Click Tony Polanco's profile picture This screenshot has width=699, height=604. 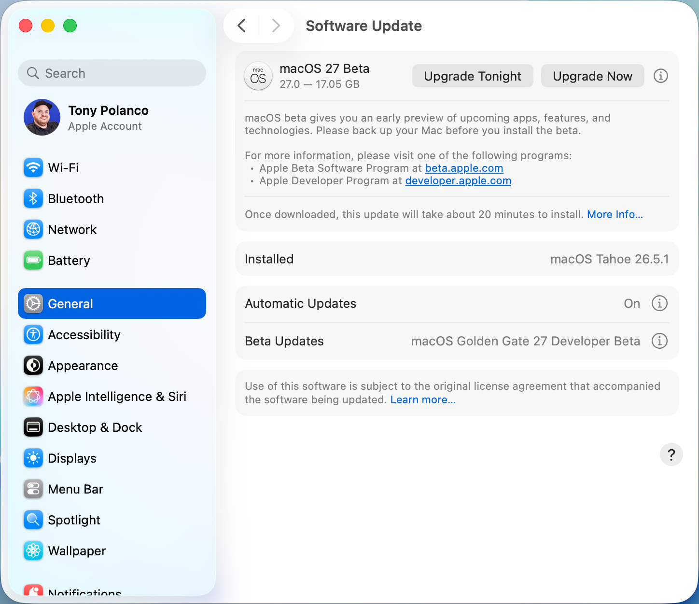coord(42,117)
